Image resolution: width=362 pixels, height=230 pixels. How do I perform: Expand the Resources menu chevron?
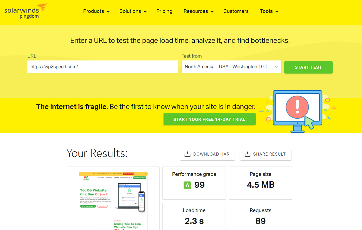tap(212, 12)
